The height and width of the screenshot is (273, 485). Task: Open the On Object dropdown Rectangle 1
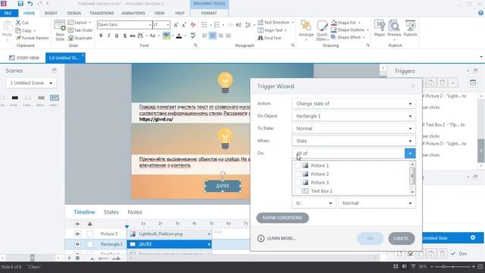354,116
